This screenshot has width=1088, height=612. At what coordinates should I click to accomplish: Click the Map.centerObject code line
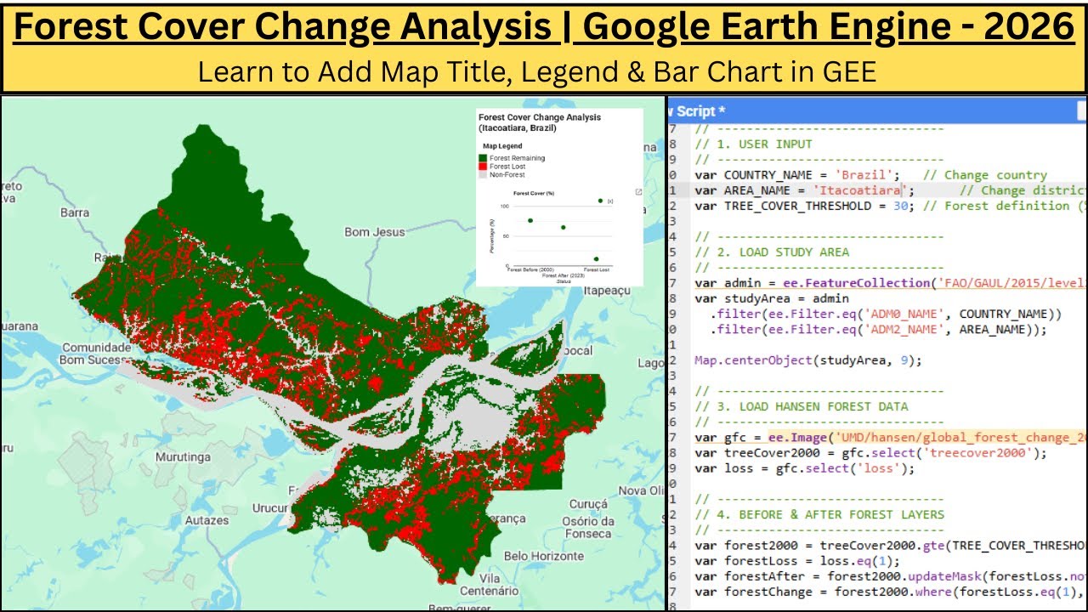point(807,360)
